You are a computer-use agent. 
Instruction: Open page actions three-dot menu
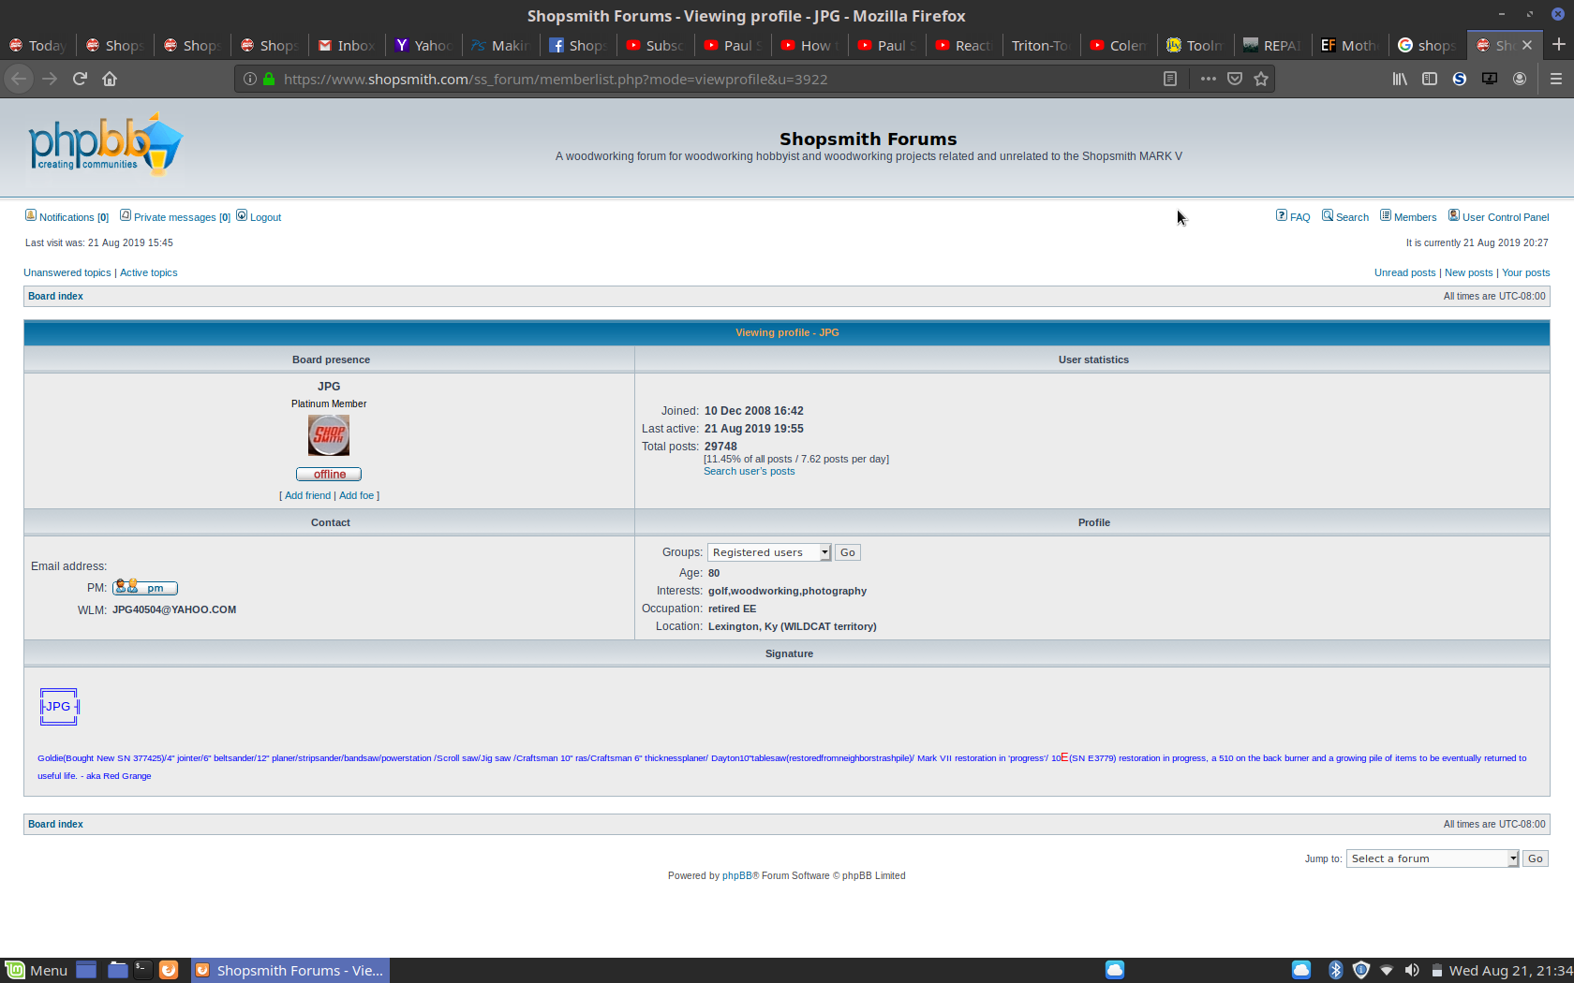click(x=1209, y=79)
